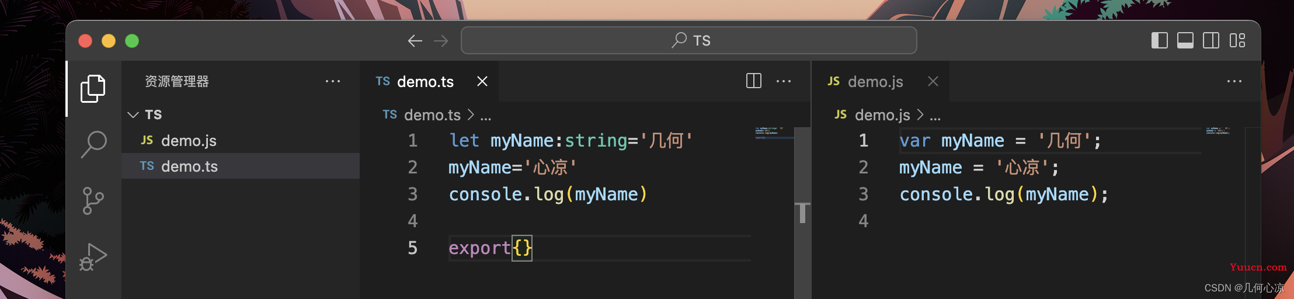The width and height of the screenshot is (1294, 299).
Task: Click the 'export' keyword in demo.ts
Action: 480,248
